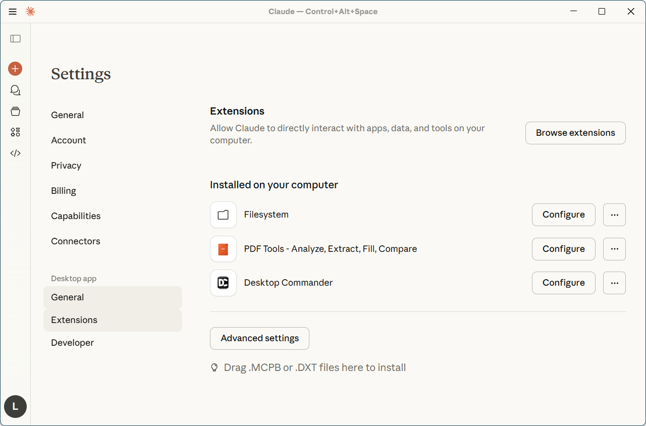Go to Privacy settings section

point(66,166)
